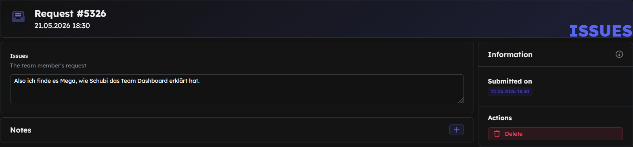
Task: Click the Issues field label
Action: pos(19,56)
